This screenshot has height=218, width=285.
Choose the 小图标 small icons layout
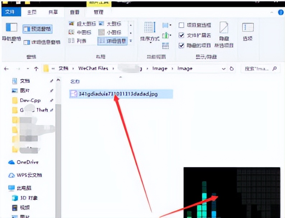pos(109,32)
